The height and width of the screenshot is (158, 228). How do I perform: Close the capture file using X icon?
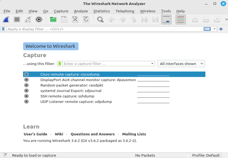(75, 20)
